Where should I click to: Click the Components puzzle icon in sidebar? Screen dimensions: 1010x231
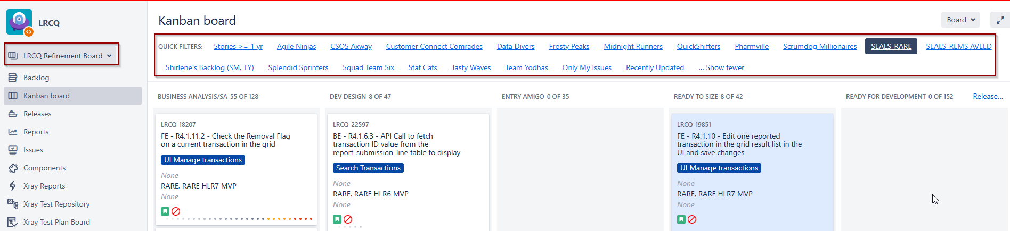pos(13,168)
